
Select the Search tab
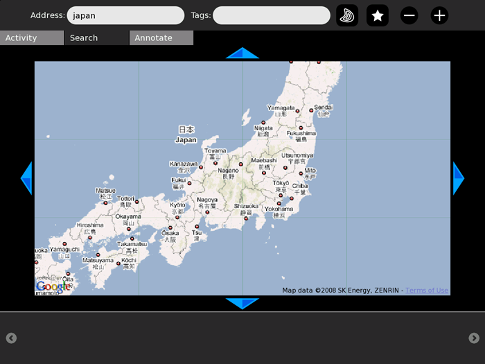click(96, 38)
